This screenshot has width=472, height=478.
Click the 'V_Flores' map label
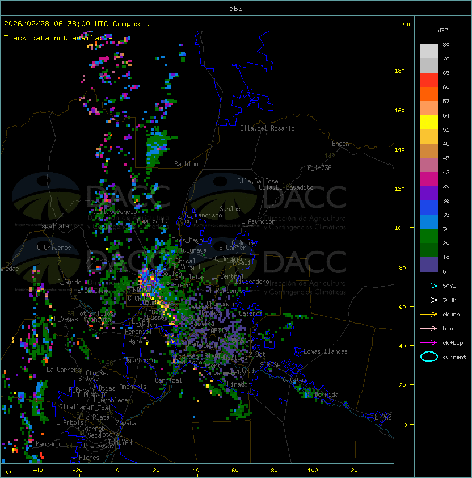(x=86, y=458)
